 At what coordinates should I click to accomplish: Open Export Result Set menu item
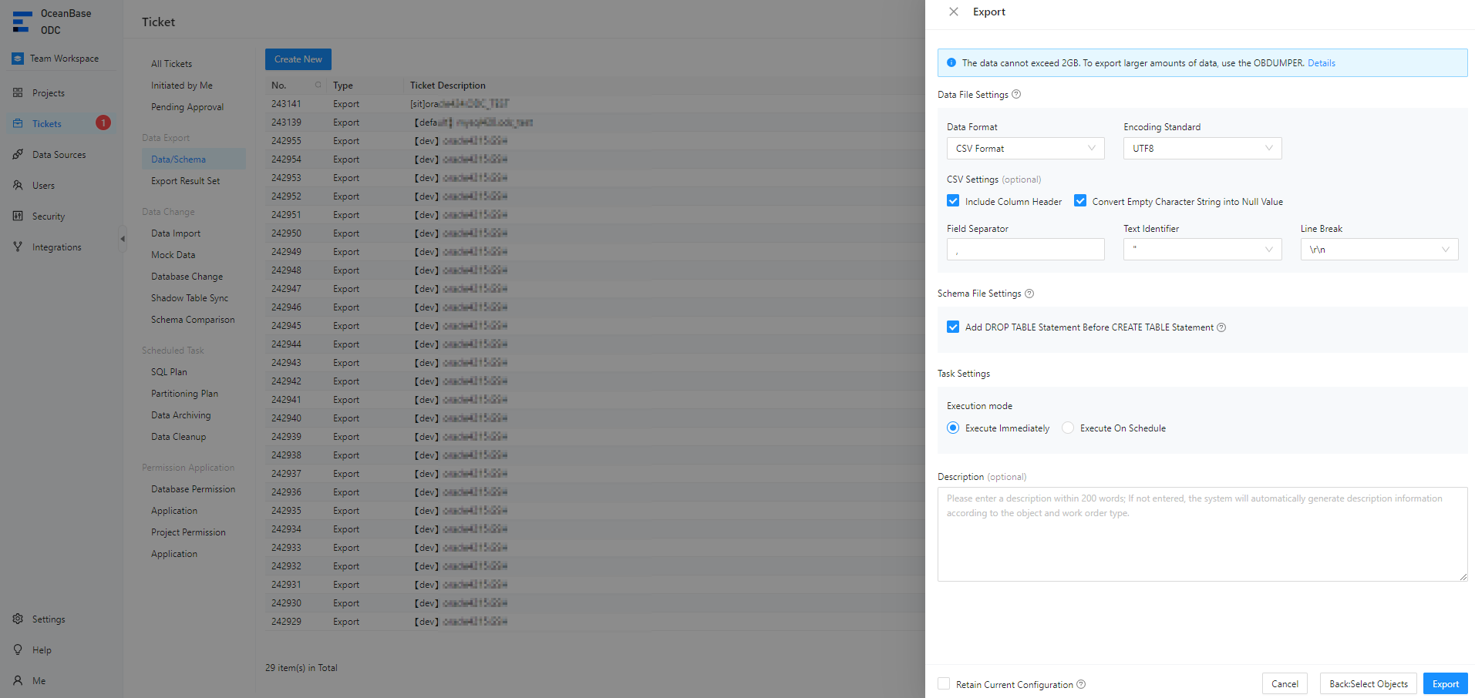185,181
